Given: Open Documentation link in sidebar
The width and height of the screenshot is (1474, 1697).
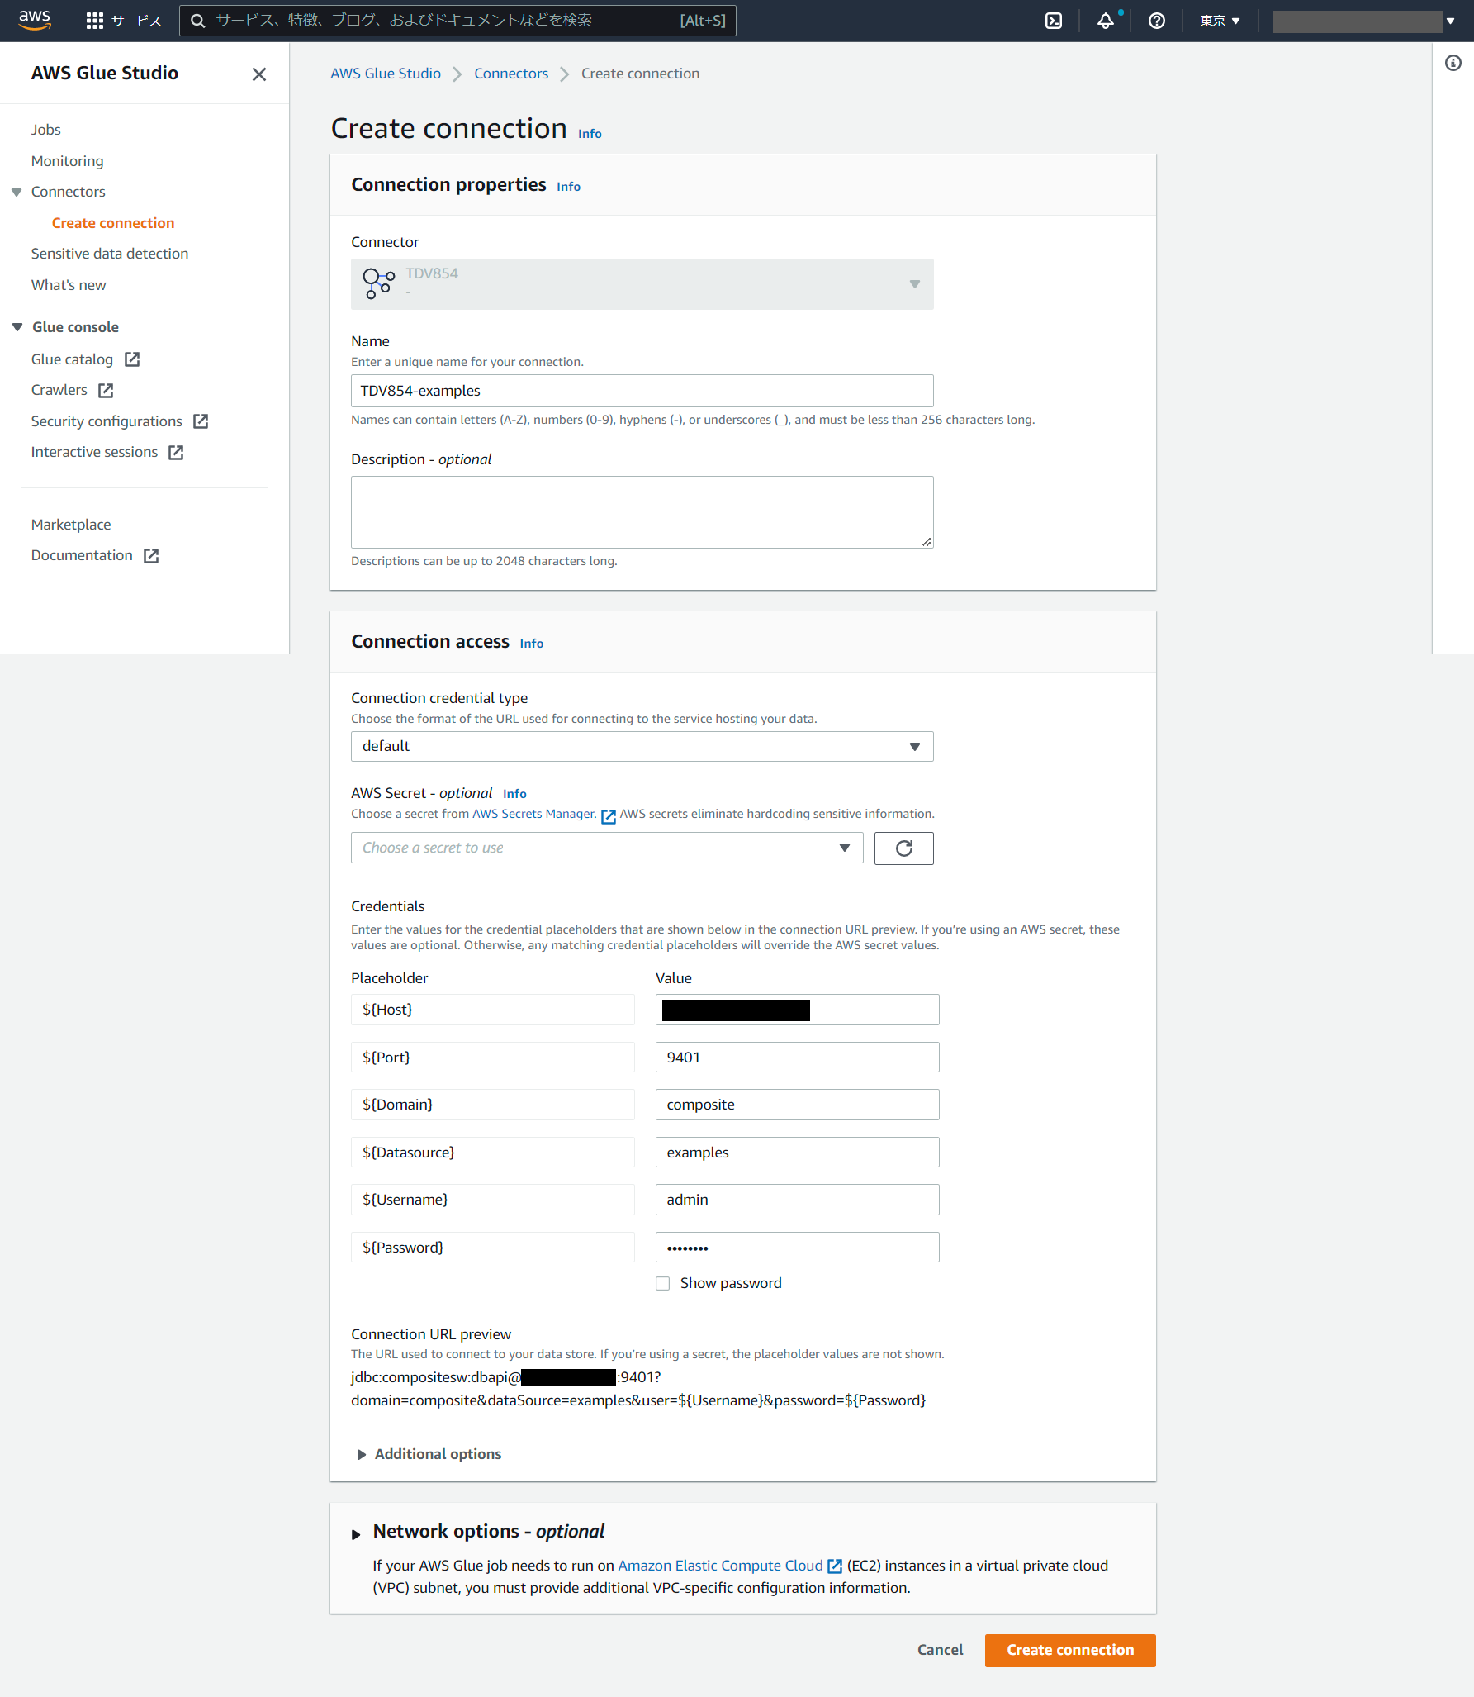Looking at the screenshot, I should (82, 555).
